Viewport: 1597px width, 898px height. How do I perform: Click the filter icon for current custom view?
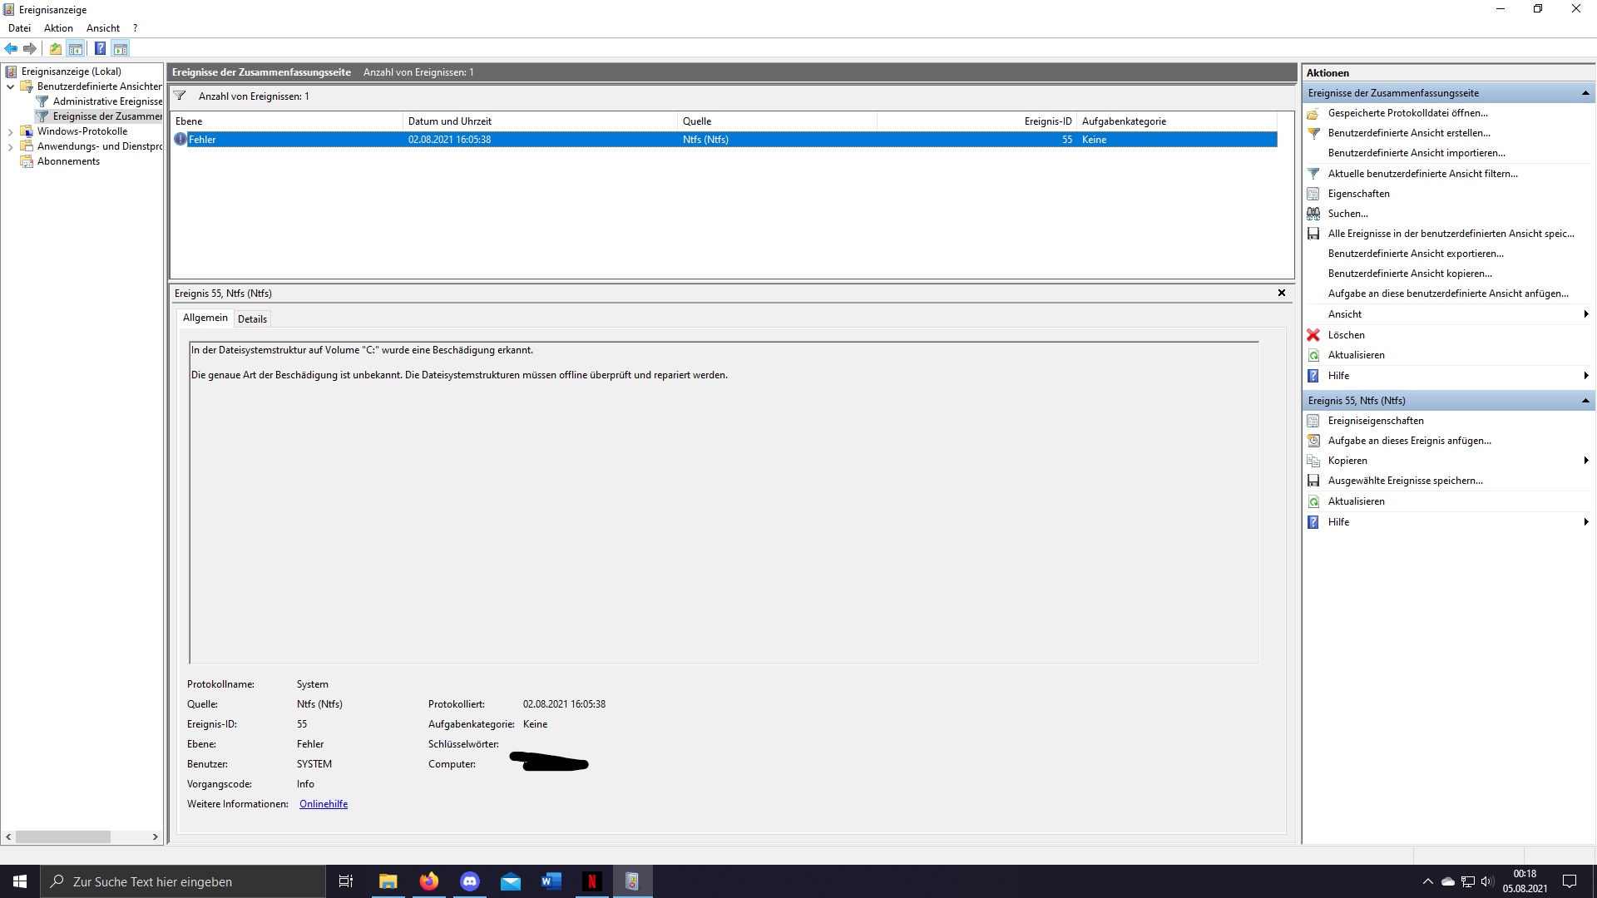[x=1314, y=173]
